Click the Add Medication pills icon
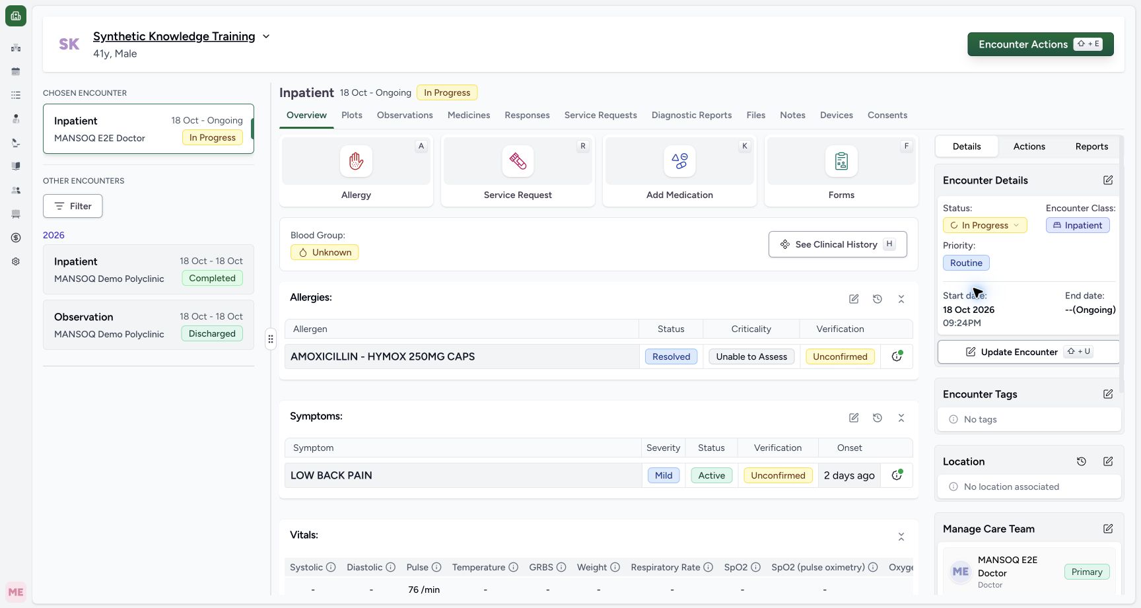Viewport: 1141px width, 608px height. (679, 161)
